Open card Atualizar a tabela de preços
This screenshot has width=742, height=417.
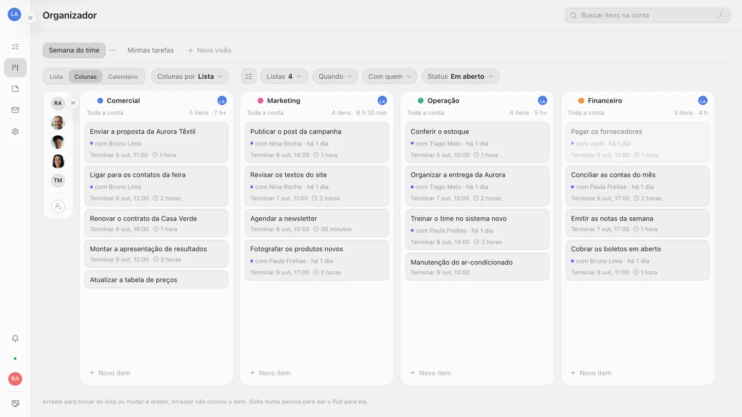pos(156,280)
